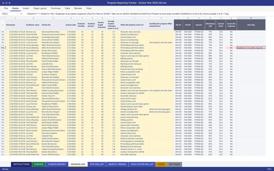Click the Data flag header cell
Screen dimensions: 274x171
pyautogui.click(x=251, y=25)
